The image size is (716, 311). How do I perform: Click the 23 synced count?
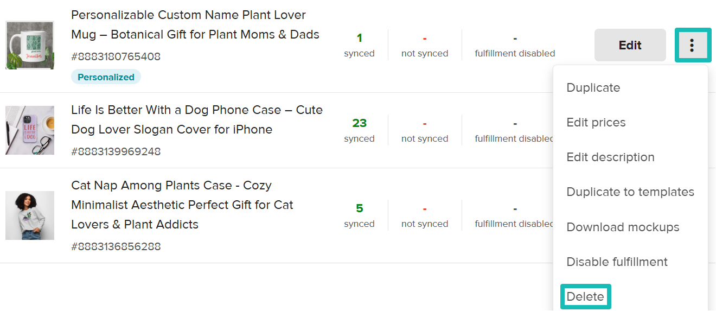359,123
